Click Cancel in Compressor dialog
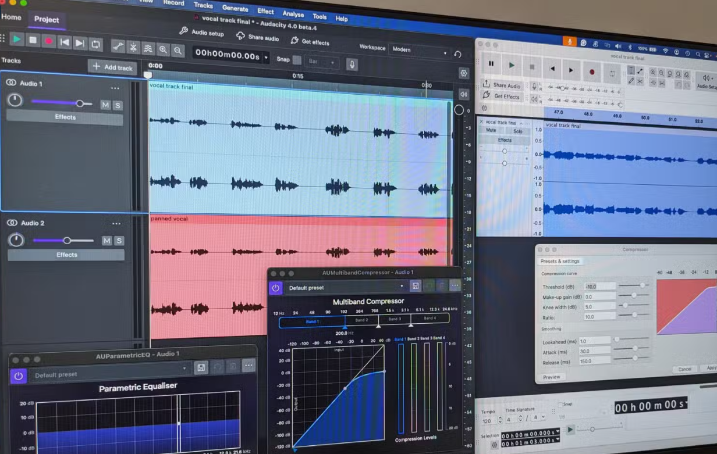This screenshot has height=454, width=717. coord(684,369)
